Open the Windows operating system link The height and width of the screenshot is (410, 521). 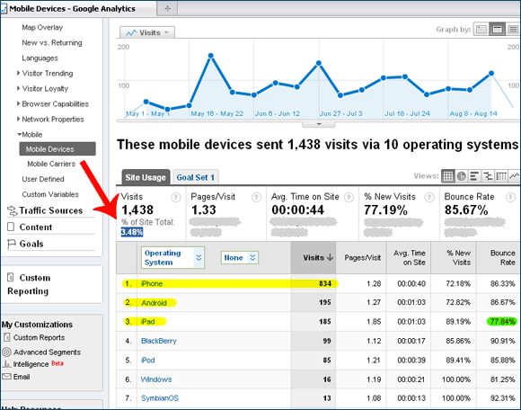[x=156, y=379]
